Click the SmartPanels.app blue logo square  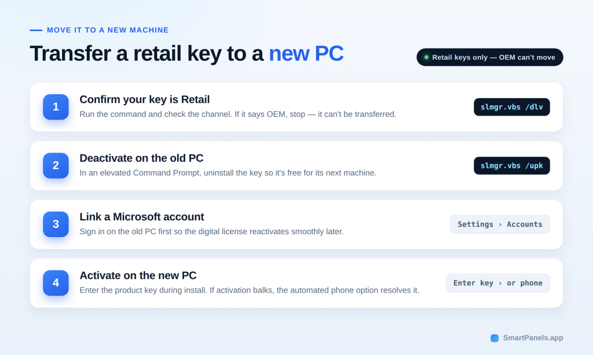pos(495,338)
